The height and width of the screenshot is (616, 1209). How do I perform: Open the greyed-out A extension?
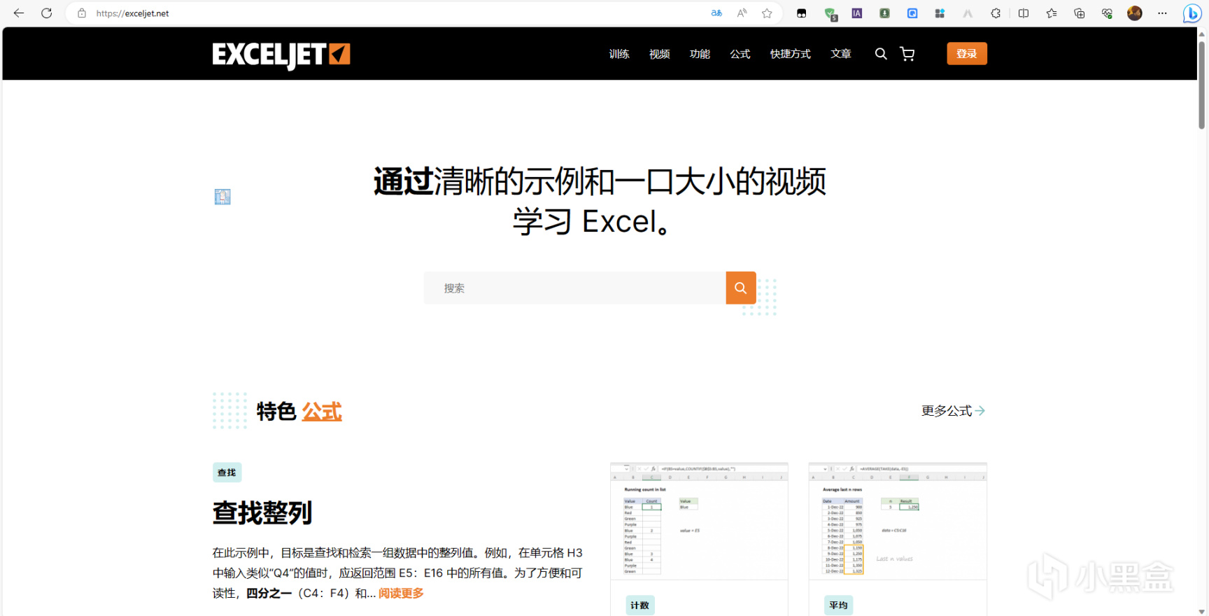point(968,13)
